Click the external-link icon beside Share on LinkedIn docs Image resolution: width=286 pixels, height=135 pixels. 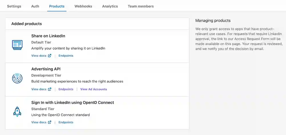pyautogui.click(x=49, y=56)
